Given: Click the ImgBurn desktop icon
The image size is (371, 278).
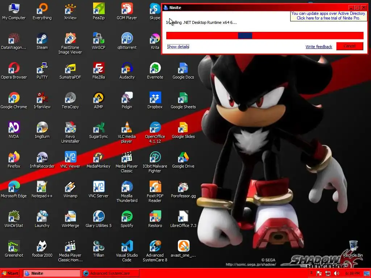Looking at the screenshot, I should pos(42,130).
